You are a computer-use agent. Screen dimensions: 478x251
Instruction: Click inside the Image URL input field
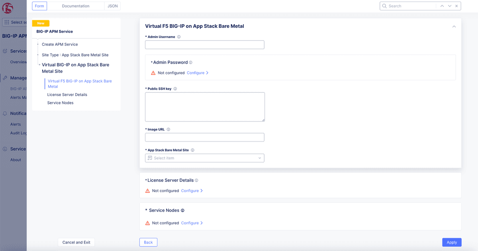(x=204, y=137)
